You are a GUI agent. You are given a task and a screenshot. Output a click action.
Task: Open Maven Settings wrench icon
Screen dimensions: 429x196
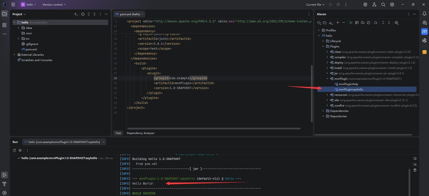396,23
